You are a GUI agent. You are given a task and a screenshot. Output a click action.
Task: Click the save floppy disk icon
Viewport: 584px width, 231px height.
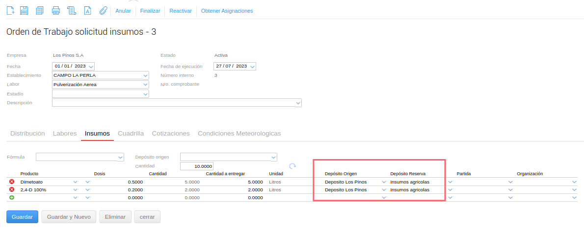click(25, 10)
